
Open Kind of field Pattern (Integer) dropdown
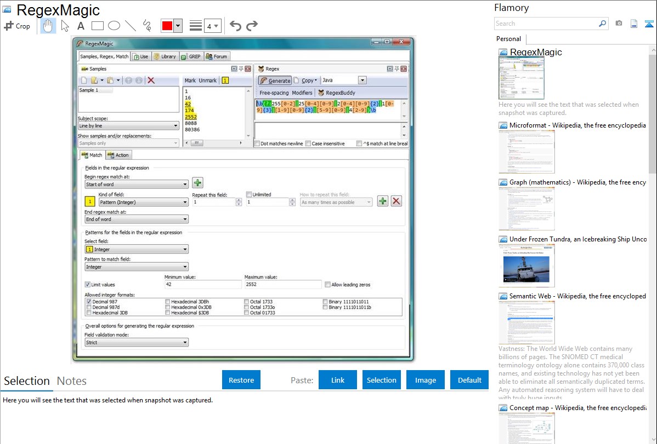[x=143, y=202]
